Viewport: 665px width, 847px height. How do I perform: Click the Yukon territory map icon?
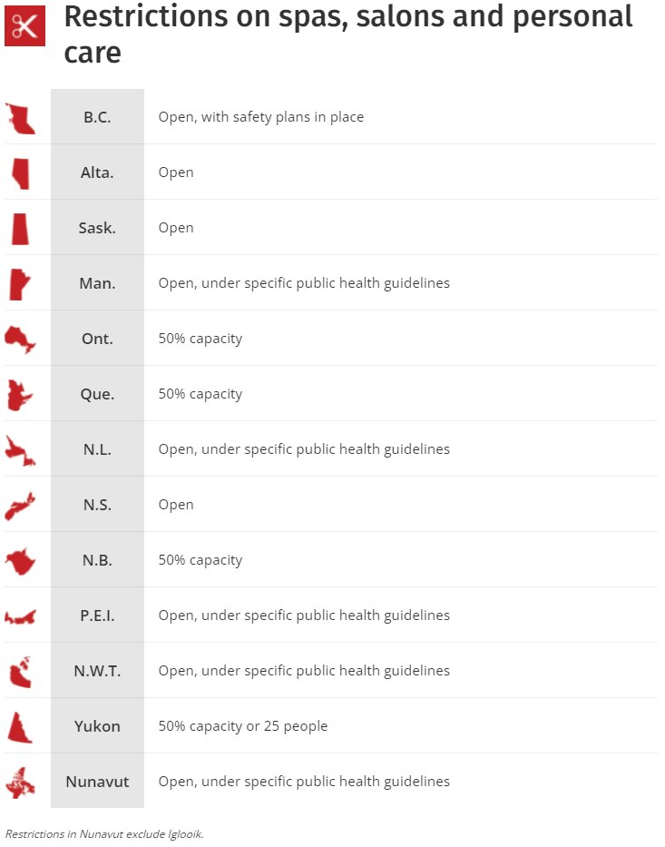pos(19,727)
